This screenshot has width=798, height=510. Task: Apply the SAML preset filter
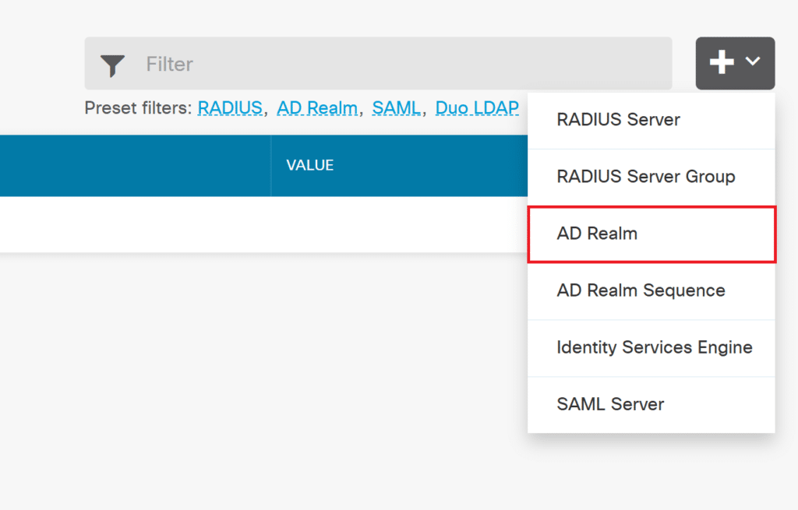tap(396, 108)
